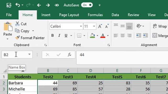Open the font color palette arrow
The height and width of the screenshot is (94, 168).
pos(108,36)
